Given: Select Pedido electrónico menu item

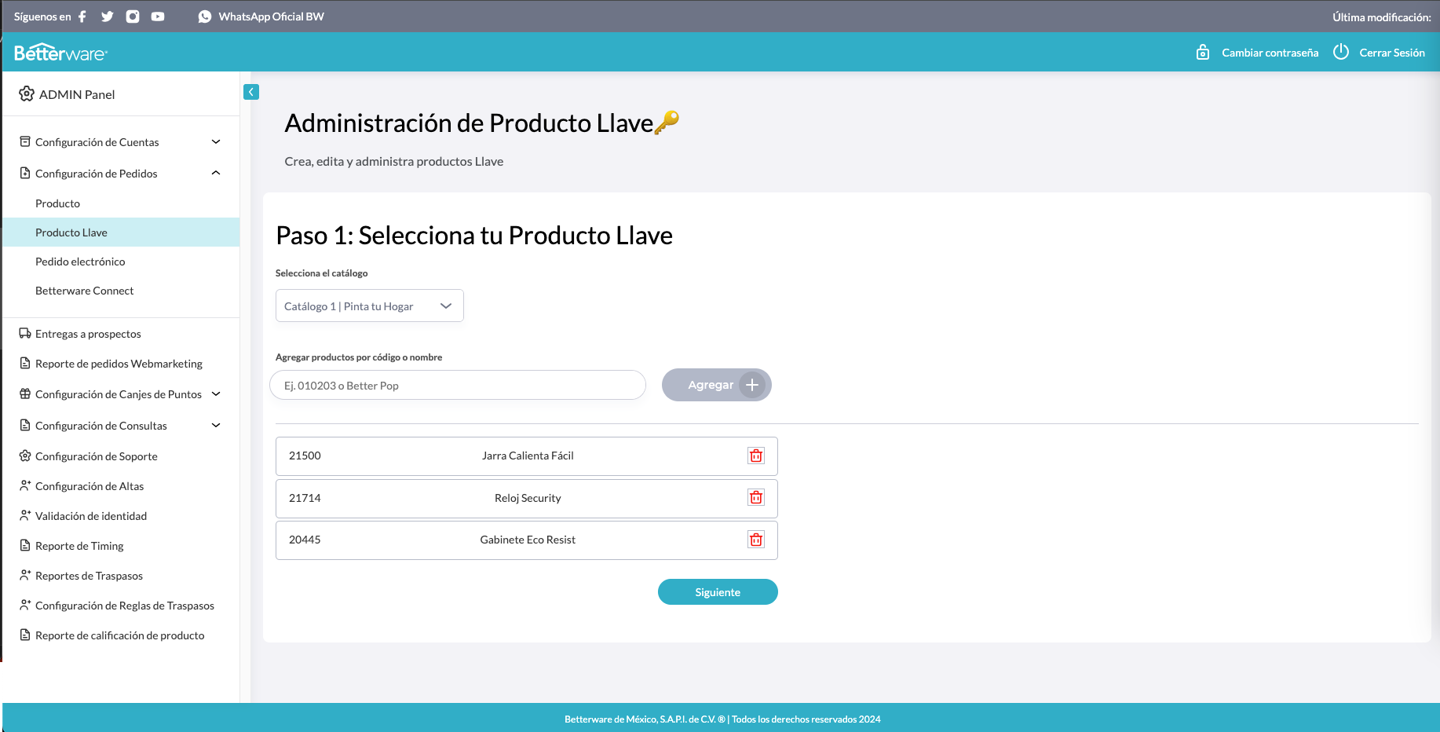Looking at the screenshot, I should 80,262.
